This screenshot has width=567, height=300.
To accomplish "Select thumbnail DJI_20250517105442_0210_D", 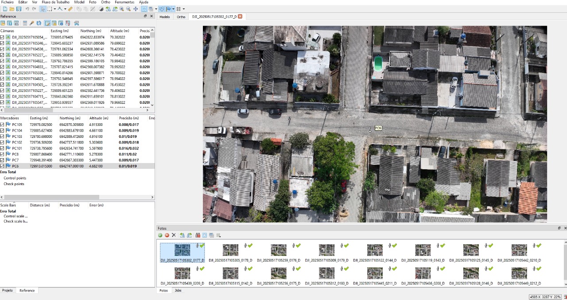I will pyautogui.click(x=519, y=253).
